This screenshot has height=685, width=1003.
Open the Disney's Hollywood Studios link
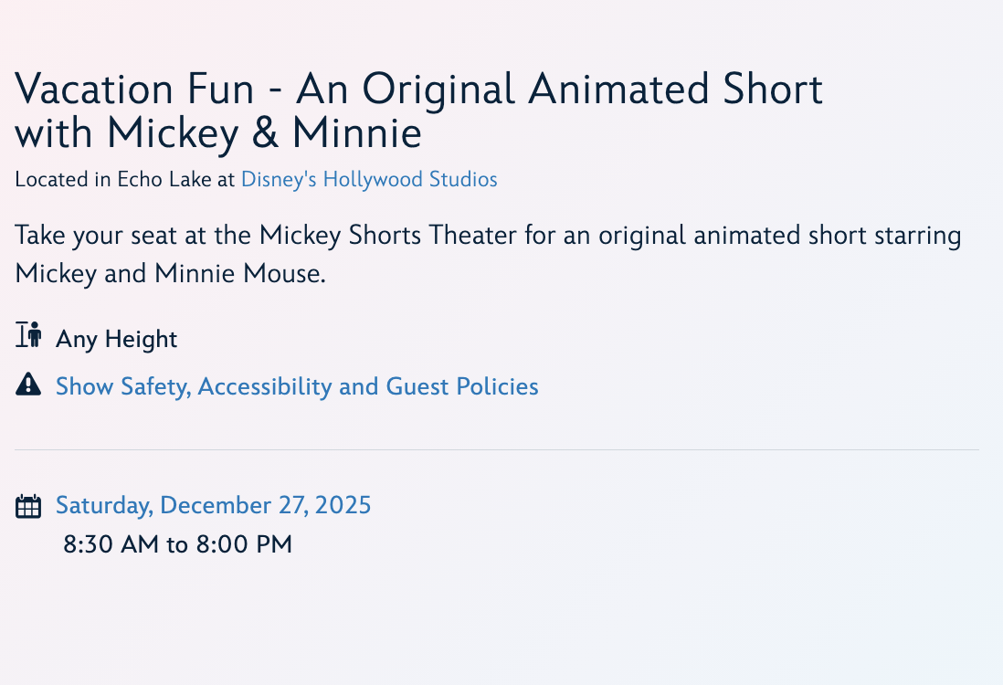coord(369,179)
